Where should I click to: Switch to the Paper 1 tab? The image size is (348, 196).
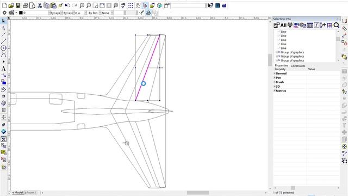click(x=30, y=192)
